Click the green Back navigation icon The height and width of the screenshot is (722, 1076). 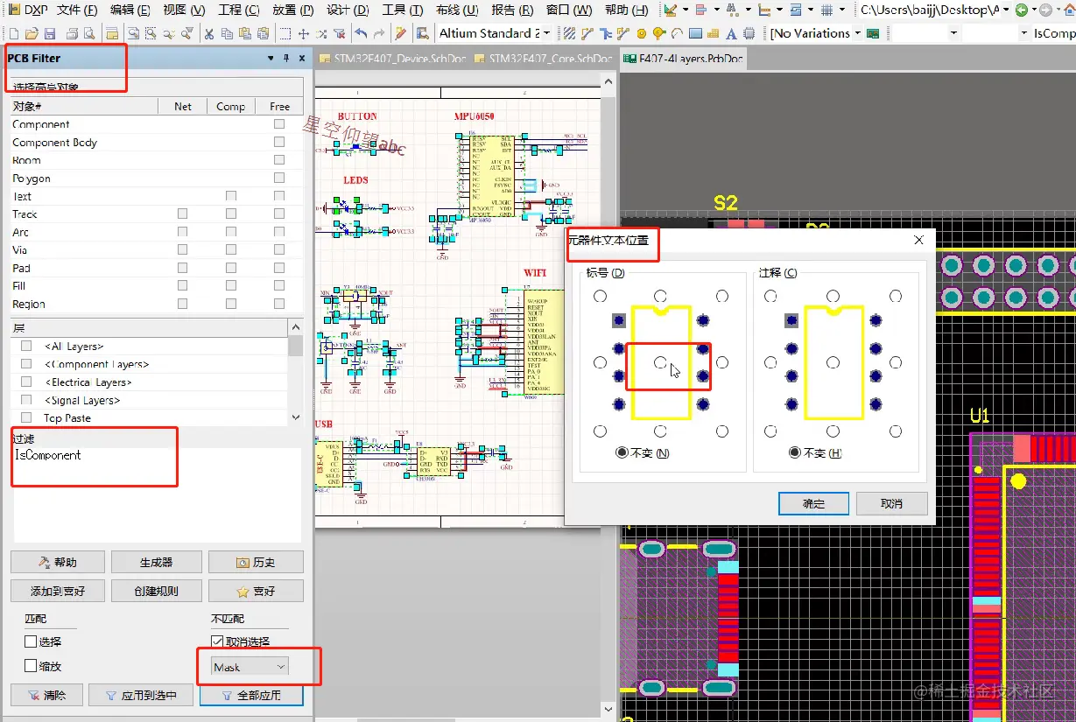[x=1021, y=10]
